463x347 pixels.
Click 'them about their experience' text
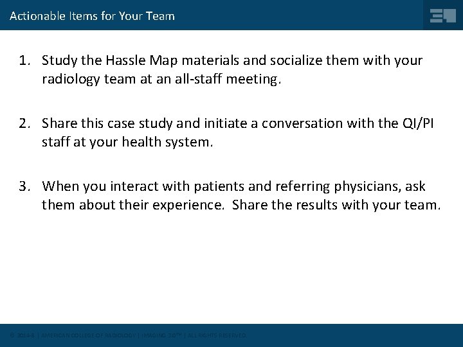132,205
